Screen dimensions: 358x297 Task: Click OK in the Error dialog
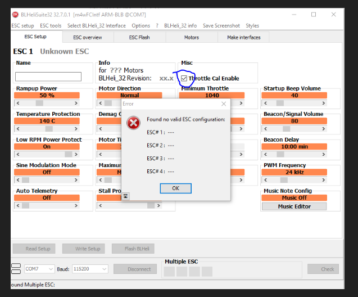[175, 188]
